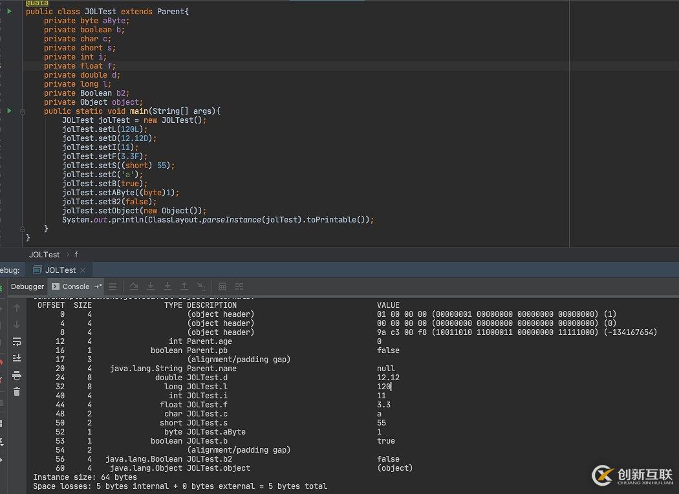Image resolution: width=679 pixels, height=494 pixels.
Task: Clear console with the trash icon
Action: 17,391
